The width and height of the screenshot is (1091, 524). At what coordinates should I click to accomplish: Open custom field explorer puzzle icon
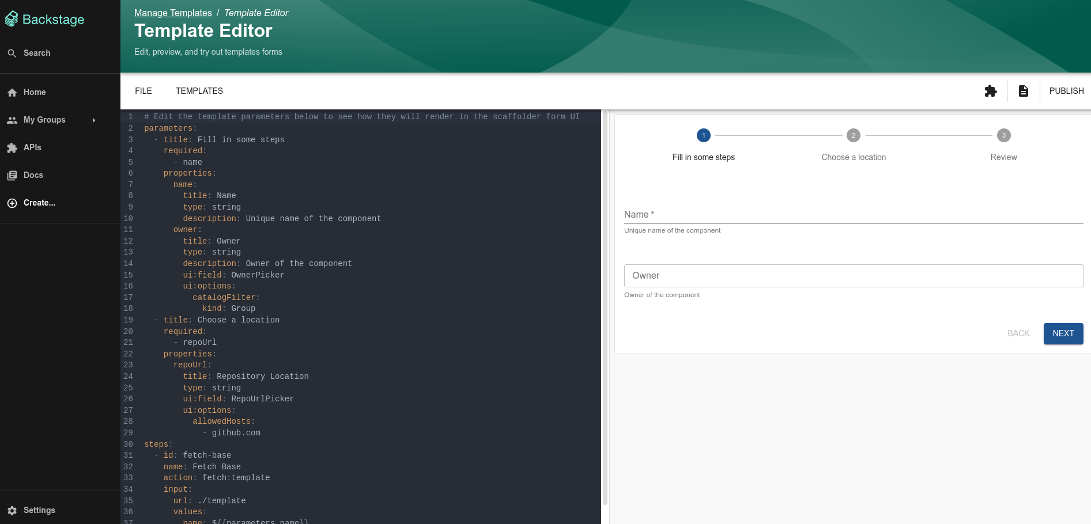(990, 91)
